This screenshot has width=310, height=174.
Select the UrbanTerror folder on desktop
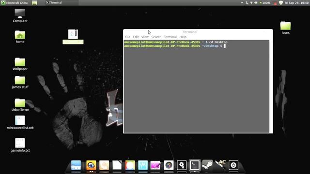(20, 105)
